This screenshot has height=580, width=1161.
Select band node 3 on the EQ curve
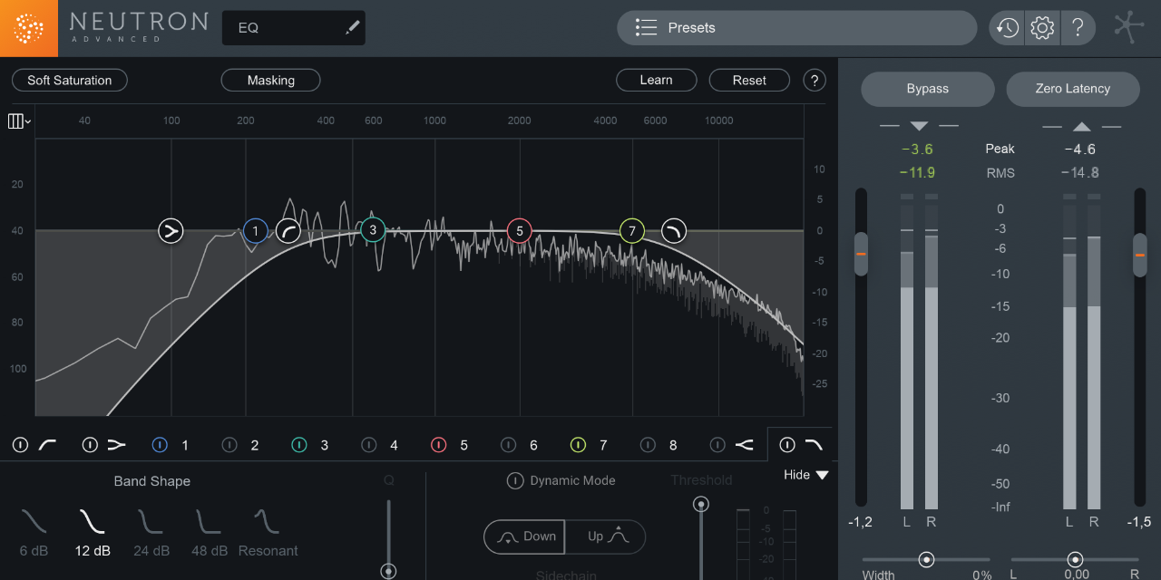(x=372, y=230)
